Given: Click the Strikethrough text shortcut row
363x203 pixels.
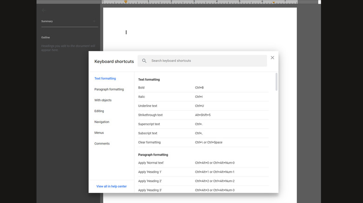Looking at the screenshot, I should point(203,115).
